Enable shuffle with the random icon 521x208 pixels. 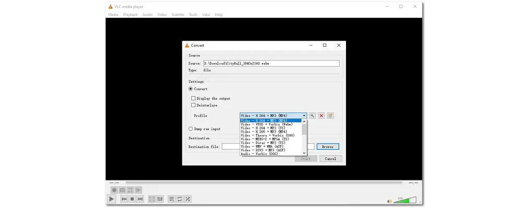click(x=188, y=199)
